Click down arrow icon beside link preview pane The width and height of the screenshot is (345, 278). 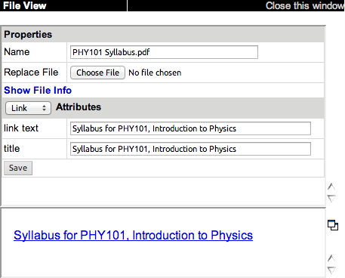331,270
